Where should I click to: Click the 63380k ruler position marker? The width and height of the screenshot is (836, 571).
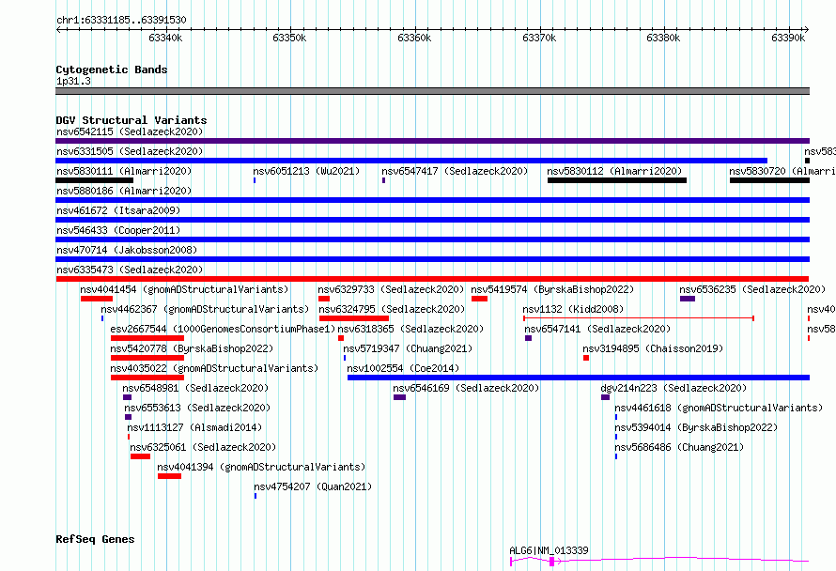tap(663, 38)
